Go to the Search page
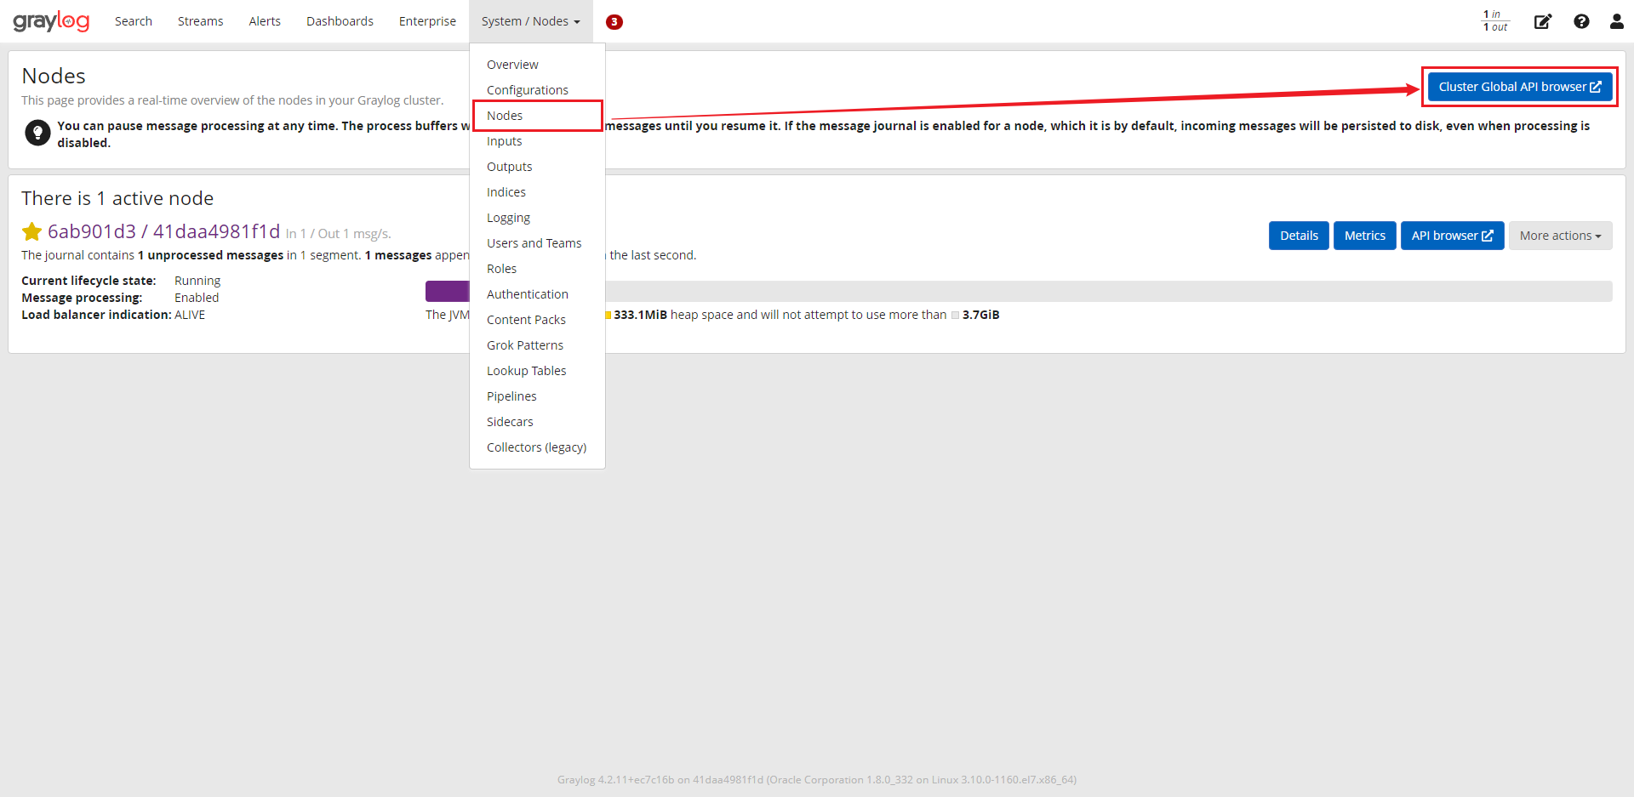Viewport: 1634px width, 797px height. click(134, 21)
